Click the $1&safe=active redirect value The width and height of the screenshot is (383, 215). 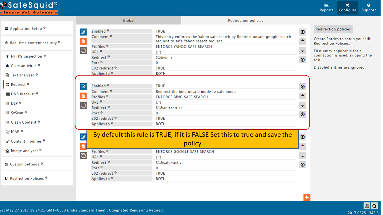[x=170, y=163]
